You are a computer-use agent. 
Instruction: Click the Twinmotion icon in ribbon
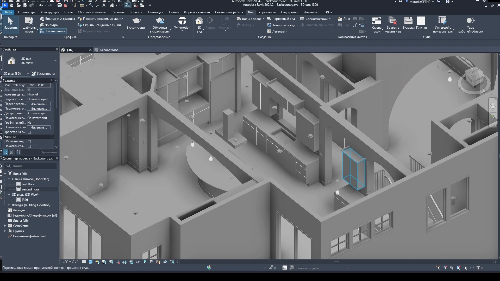[182, 21]
